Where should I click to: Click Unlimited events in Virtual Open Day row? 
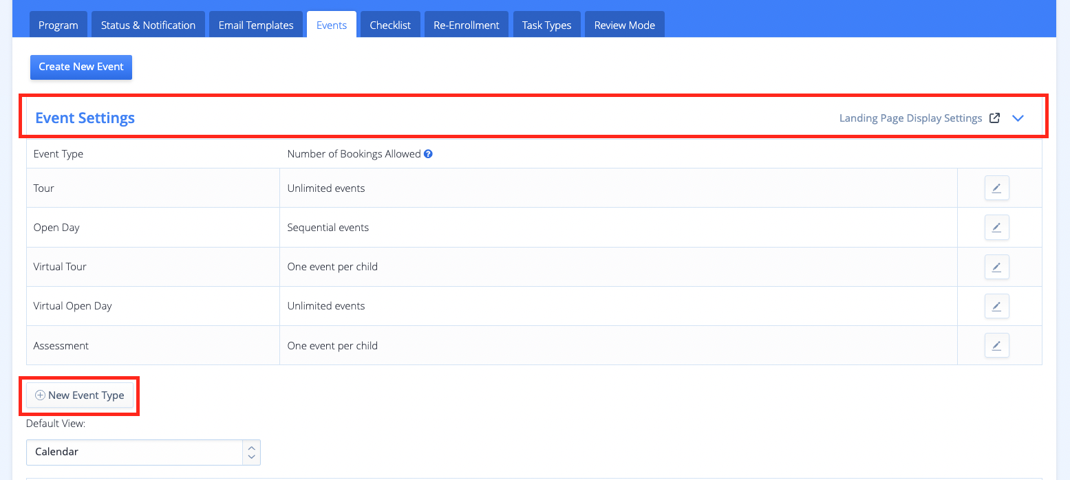click(326, 306)
